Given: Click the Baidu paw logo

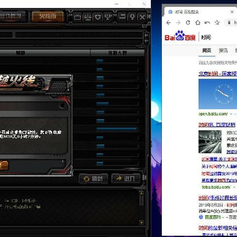Looking at the screenshot, I should 180,36.
